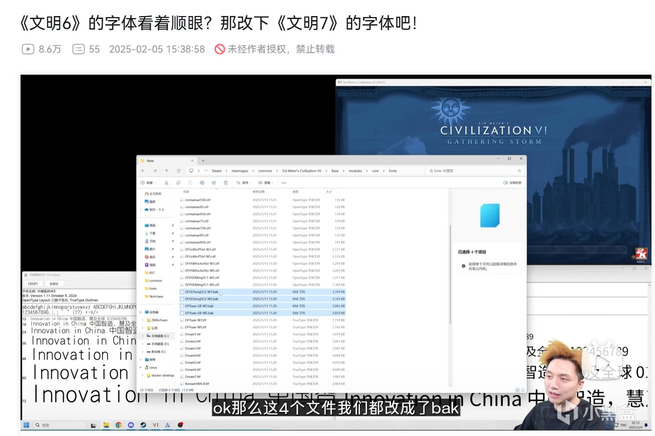The width and height of the screenshot is (655, 436).
Task: Refresh the fonts folder view
Action: click(178, 171)
